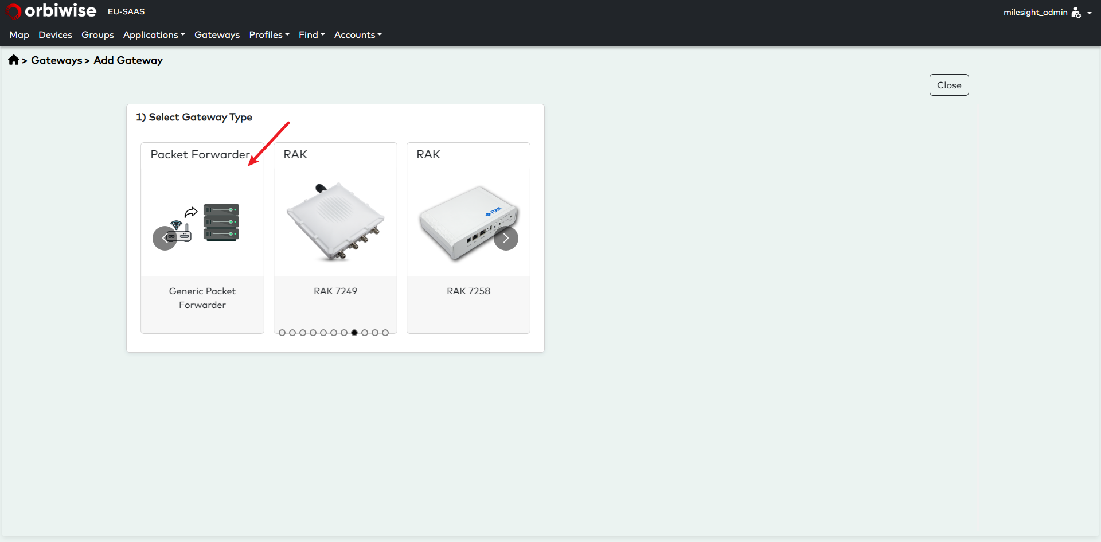Screen dimensions: 1101x542
Task: Jump to third carousel page indicator
Action: 303,333
